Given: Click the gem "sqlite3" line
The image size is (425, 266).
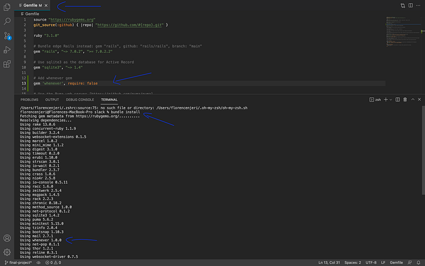Looking at the screenshot, I should [58, 67].
